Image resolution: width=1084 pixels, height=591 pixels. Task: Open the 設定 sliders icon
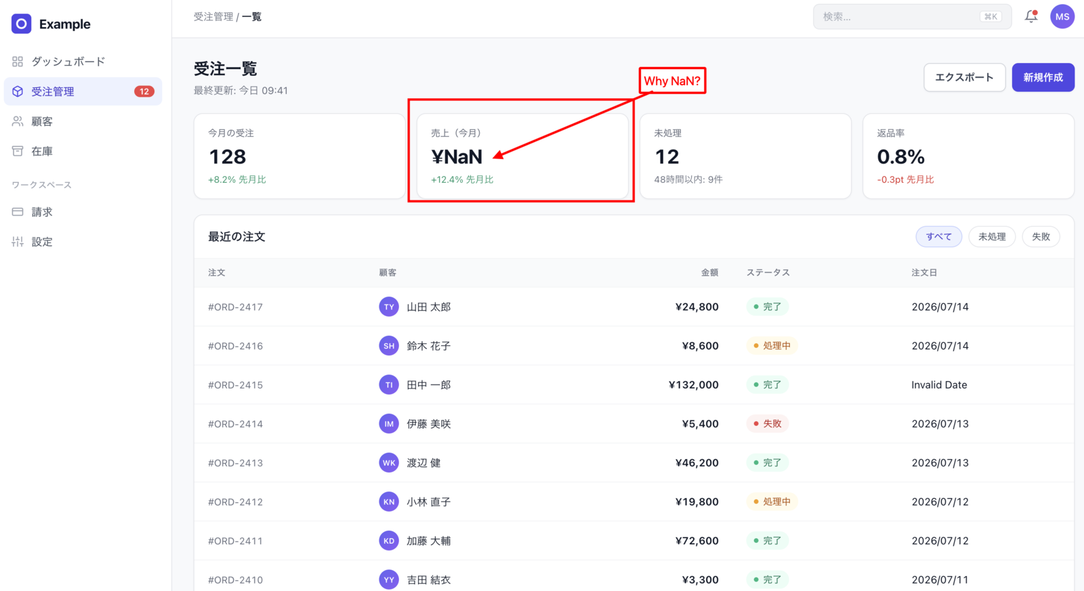pyautogui.click(x=18, y=242)
